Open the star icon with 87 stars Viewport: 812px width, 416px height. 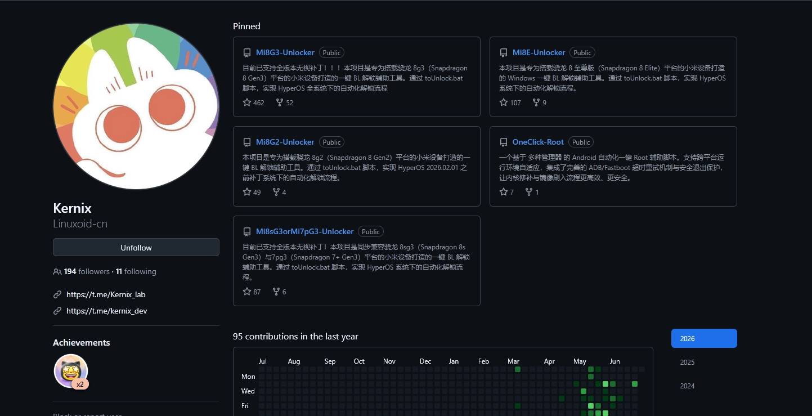coord(247,292)
